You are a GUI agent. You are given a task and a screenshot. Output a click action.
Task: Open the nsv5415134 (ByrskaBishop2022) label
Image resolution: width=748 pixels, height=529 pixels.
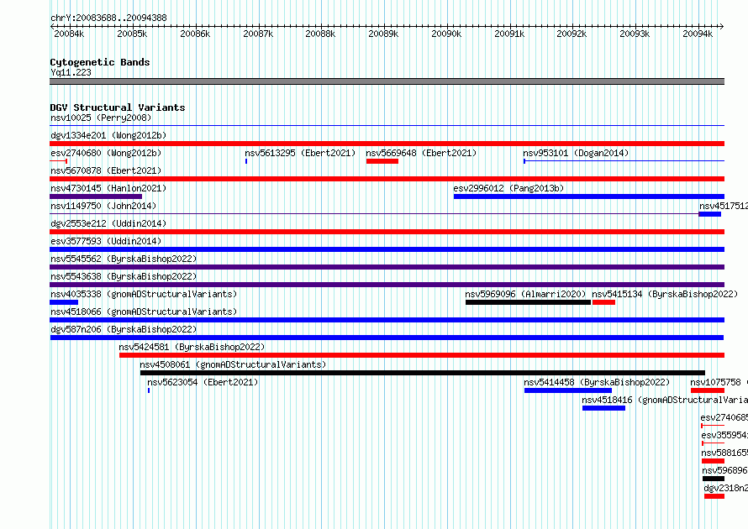tap(665, 294)
